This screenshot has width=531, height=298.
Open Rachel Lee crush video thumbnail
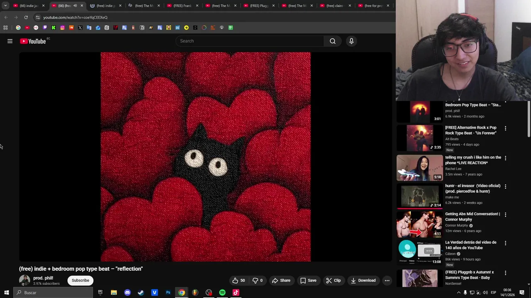(x=420, y=168)
